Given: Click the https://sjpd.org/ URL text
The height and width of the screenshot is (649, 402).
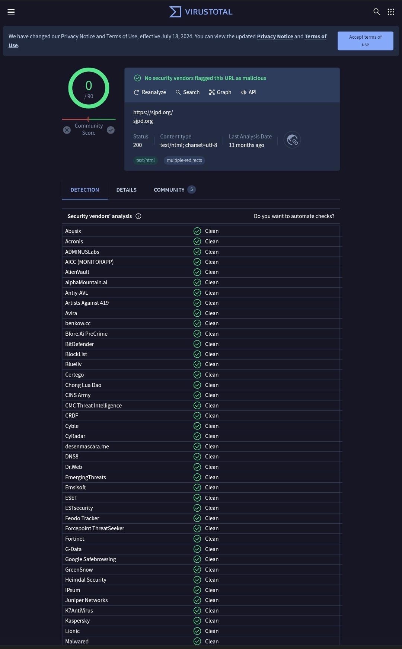Looking at the screenshot, I should point(153,112).
